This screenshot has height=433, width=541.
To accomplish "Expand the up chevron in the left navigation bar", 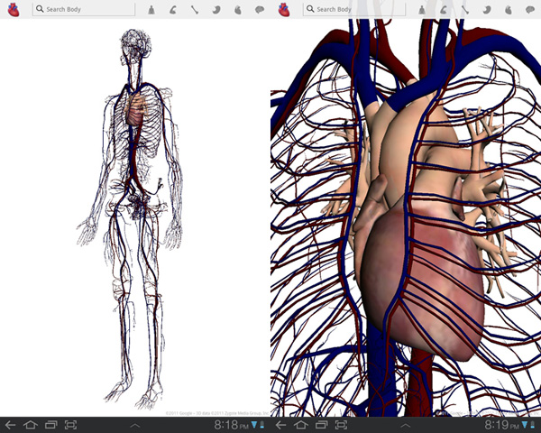I will (x=135, y=426).
